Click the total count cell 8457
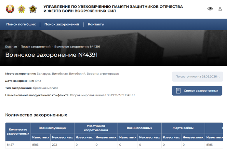Viewport: 227px width, 150px height. (x=18, y=145)
